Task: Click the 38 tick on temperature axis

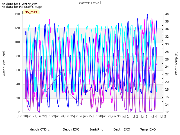Action: pyautogui.click(x=167, y=14)
